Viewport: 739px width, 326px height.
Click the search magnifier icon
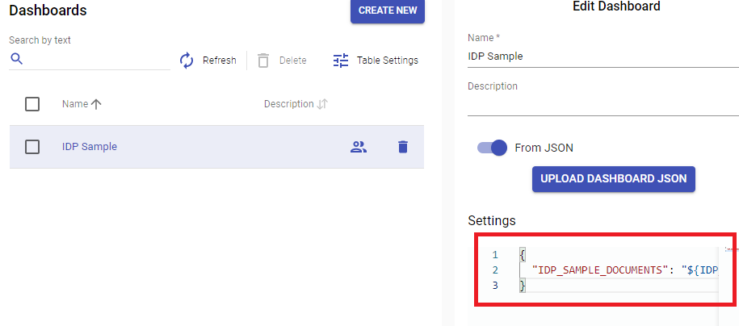point(17,59)
